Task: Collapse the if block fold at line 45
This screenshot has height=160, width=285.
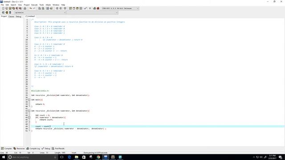Action: click(29, 117)
